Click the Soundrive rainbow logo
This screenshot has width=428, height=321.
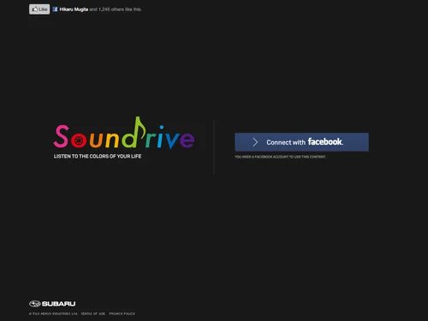click(124, 134)
